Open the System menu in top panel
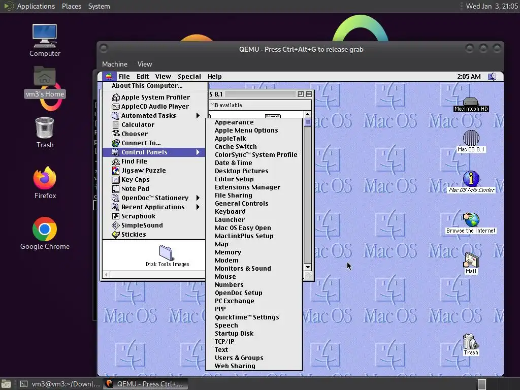The width and height of the screenshot is (520, 390). (99, 6)
